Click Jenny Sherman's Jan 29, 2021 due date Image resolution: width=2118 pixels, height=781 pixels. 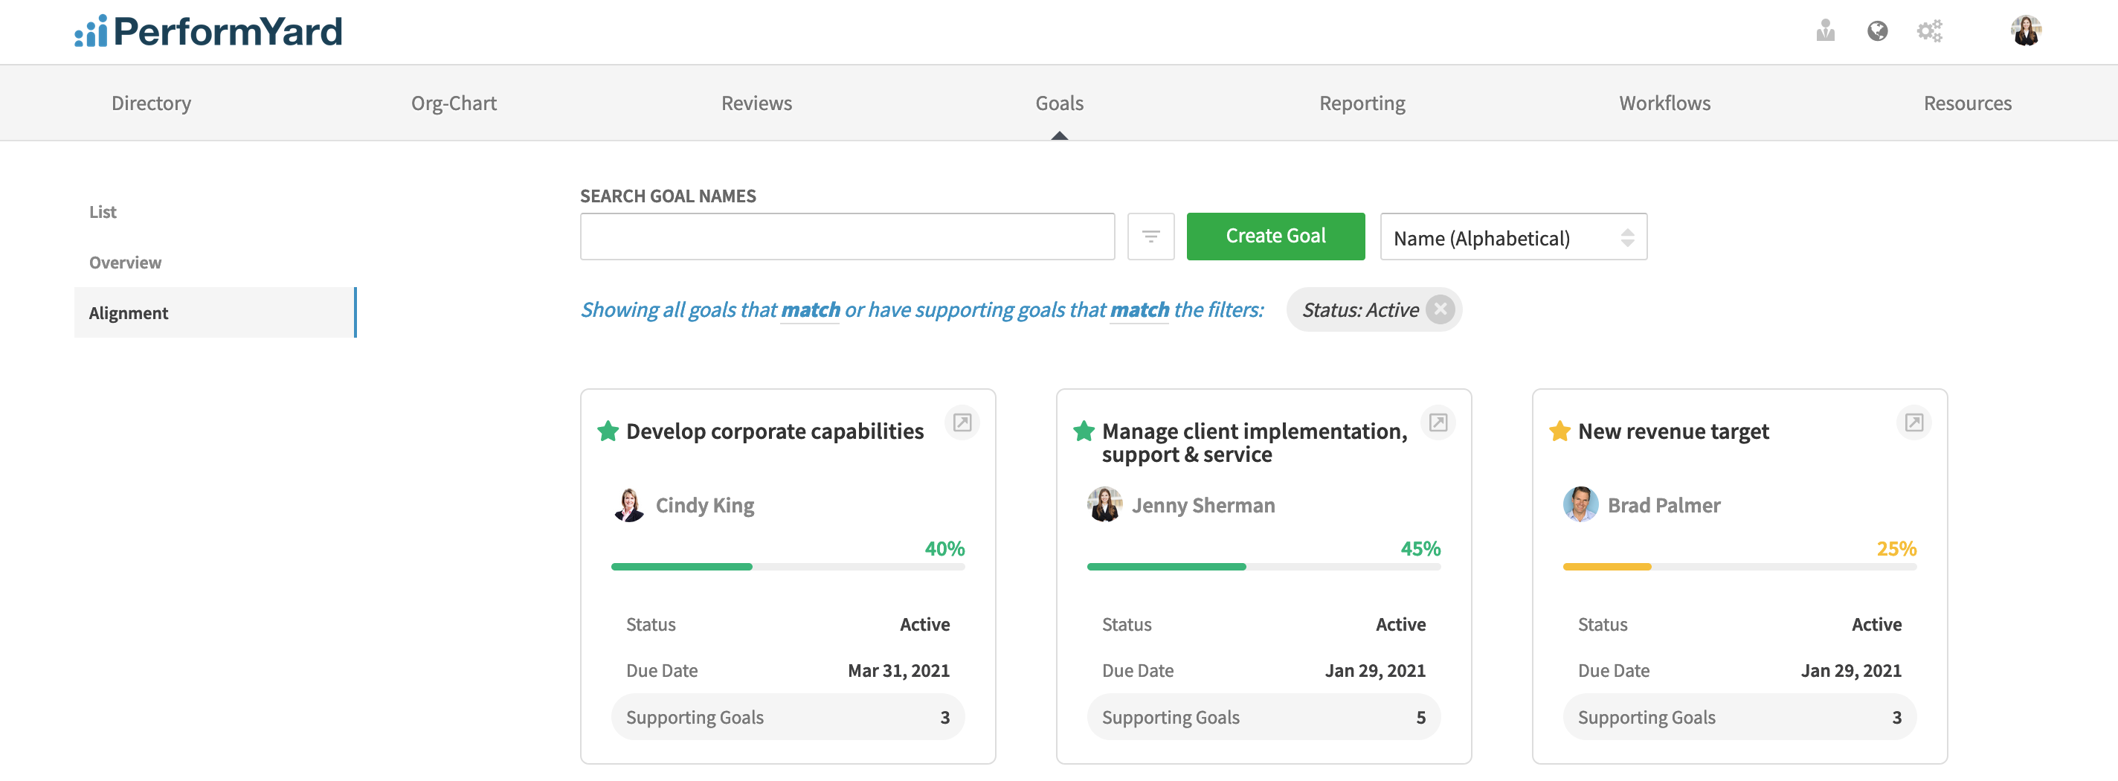pyautogui.click(x=1375, y=671)
